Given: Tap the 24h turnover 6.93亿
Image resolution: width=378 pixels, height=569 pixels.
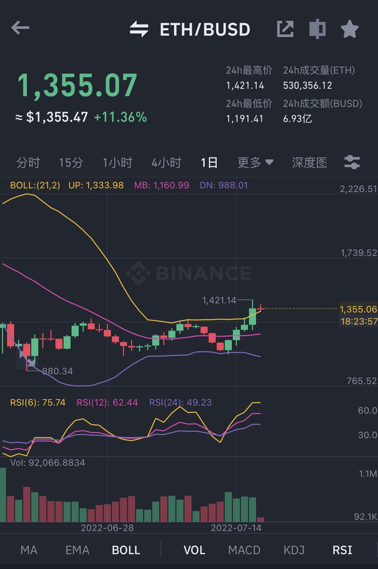Looking at the screenshot, I should [x=297, y=119].
